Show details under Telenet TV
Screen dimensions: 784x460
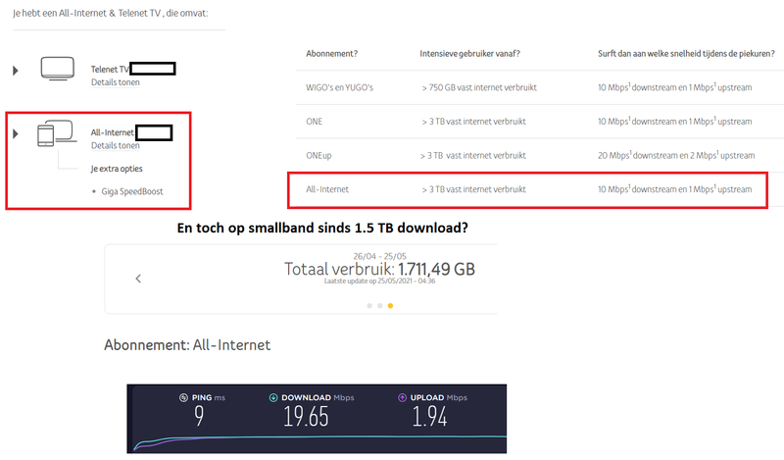pos(115,82)
